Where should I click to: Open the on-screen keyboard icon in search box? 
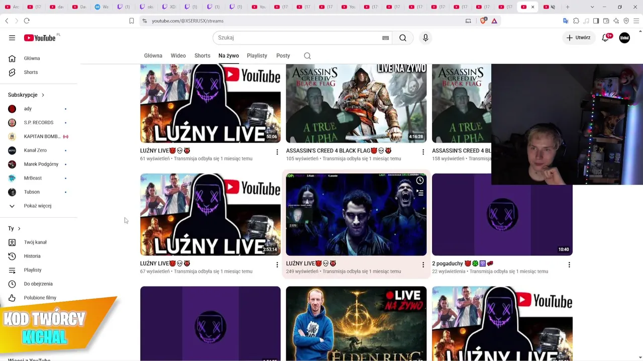385,38
